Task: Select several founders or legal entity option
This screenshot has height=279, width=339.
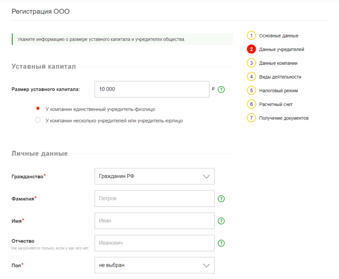Action: [x=37, y=120]
